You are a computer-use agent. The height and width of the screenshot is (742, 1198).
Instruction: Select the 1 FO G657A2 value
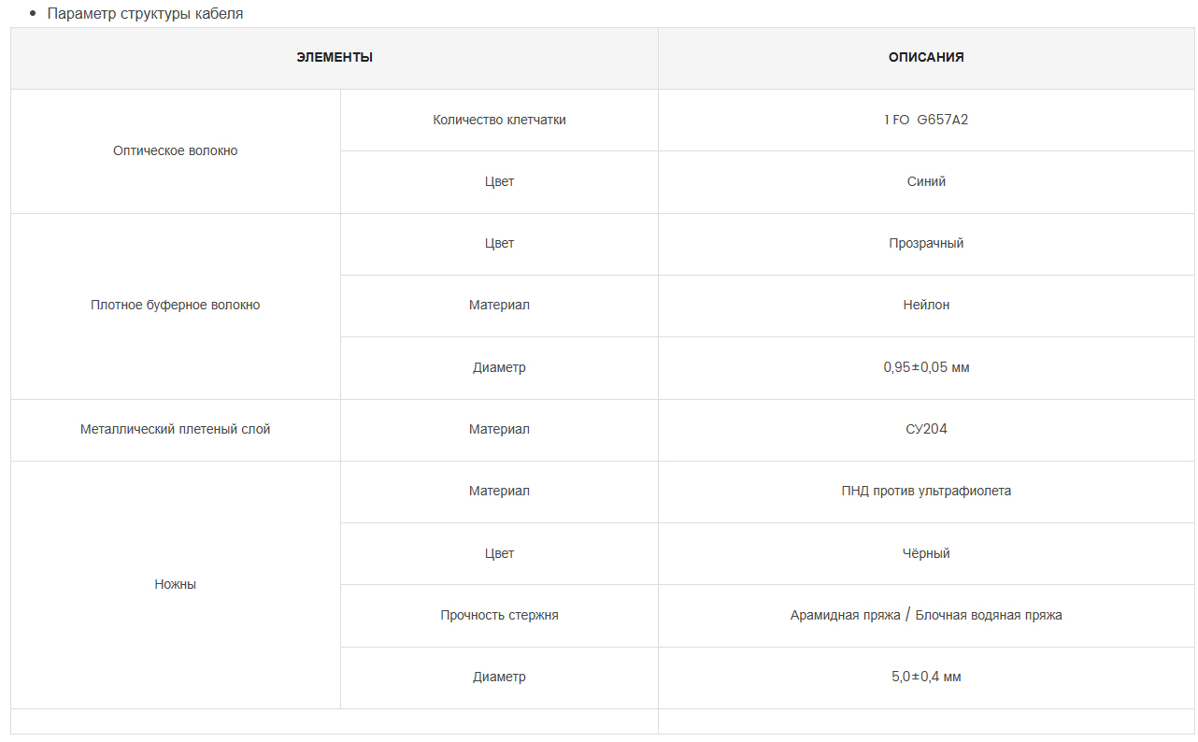pyautogui.click(x=926, y=120)
